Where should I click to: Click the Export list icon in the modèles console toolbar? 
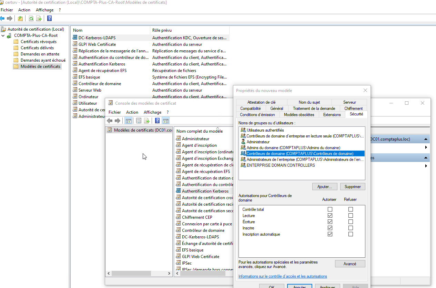(146, 121)
